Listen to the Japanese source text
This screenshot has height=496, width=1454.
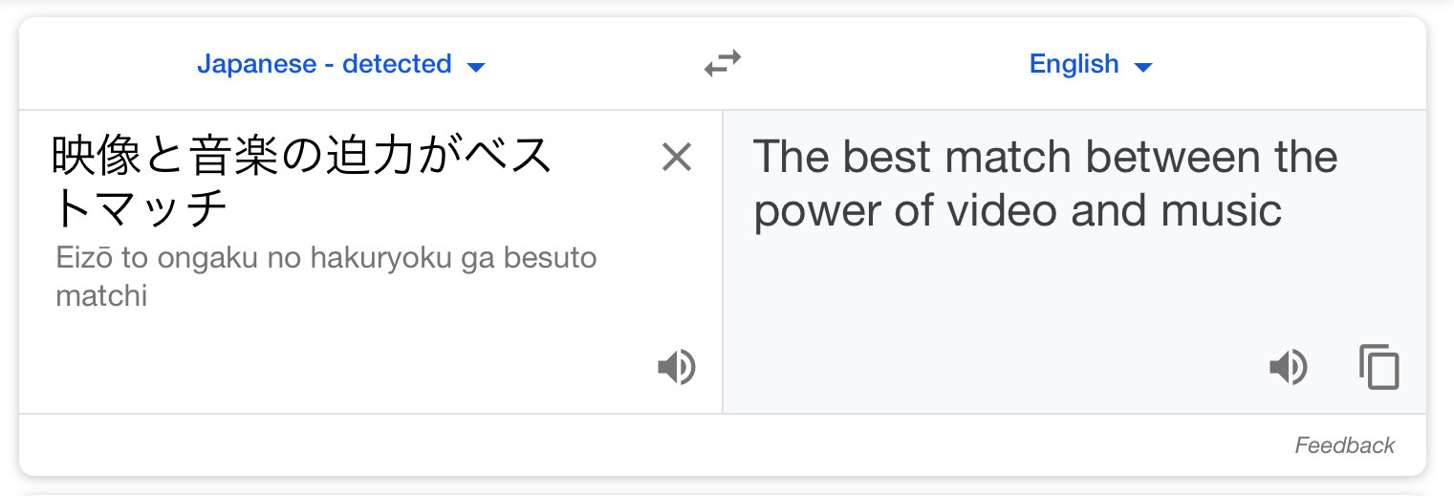coord(676,367)
